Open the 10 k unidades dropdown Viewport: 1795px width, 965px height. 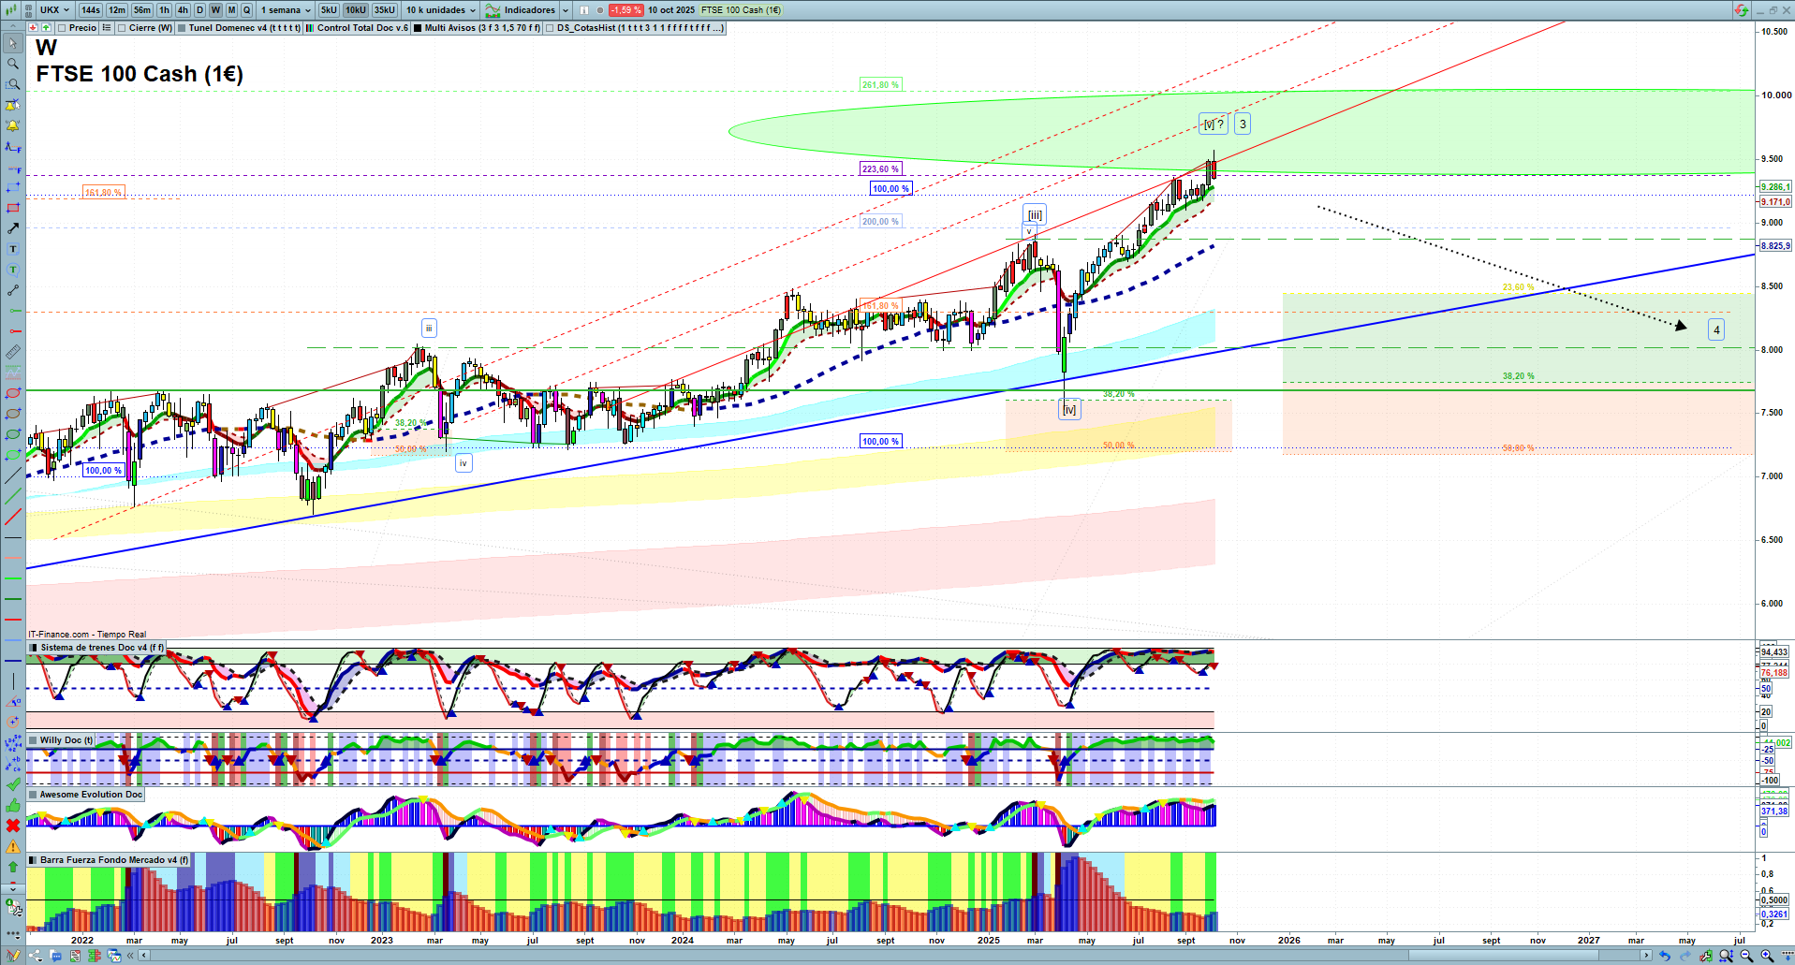[440, 10]
